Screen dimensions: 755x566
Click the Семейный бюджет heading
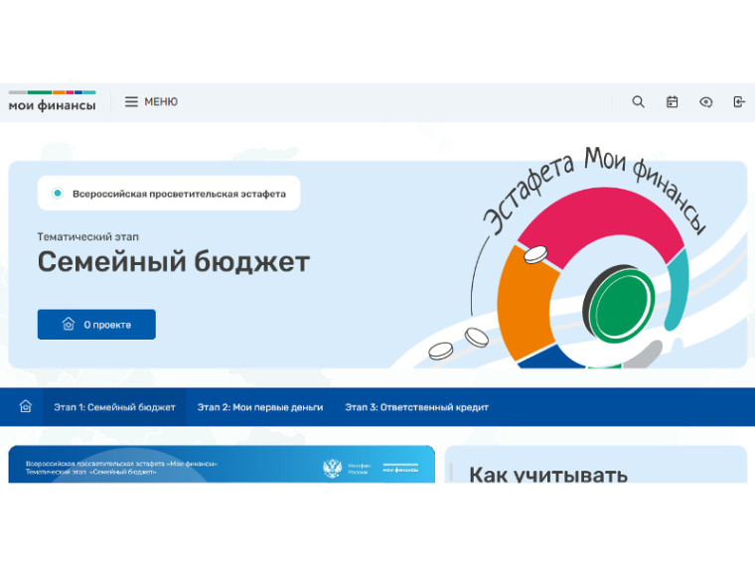(x=173, y=262)
